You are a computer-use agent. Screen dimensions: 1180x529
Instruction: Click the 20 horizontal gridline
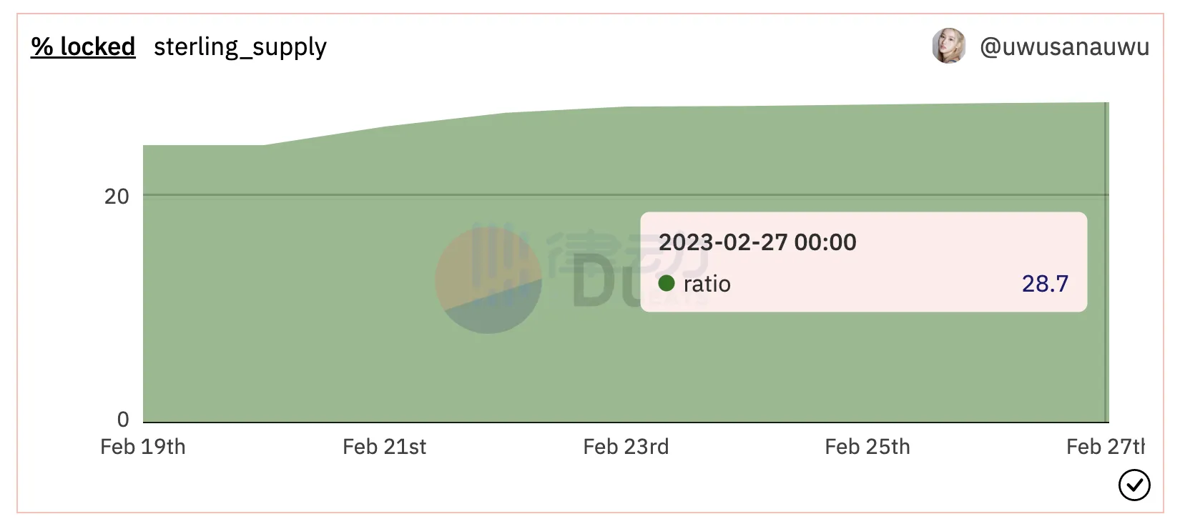click(x=358, y=194)
